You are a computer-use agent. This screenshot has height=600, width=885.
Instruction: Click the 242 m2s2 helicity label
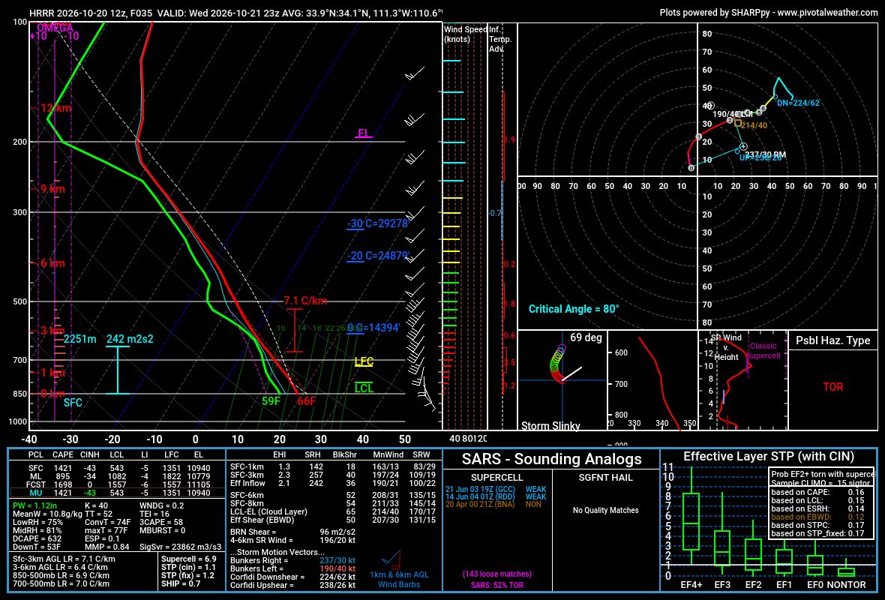point(129,339)
